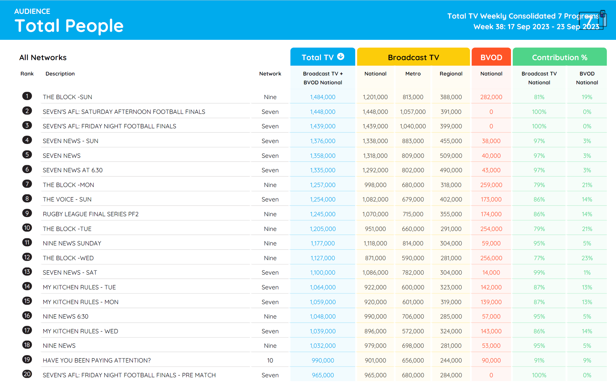The height and width of the screenshot is (392, 616).
Task: Click rank 9 circle badge
Action: [x=27, y=213]
